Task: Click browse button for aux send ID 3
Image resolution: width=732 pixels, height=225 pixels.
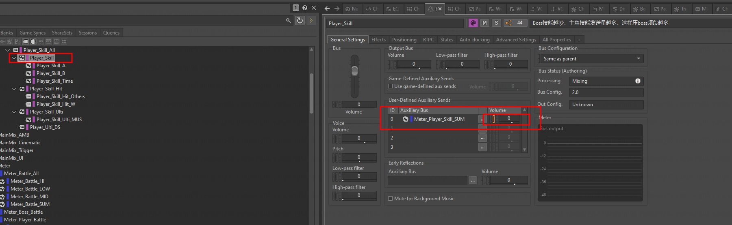Action: click(482, 147)
